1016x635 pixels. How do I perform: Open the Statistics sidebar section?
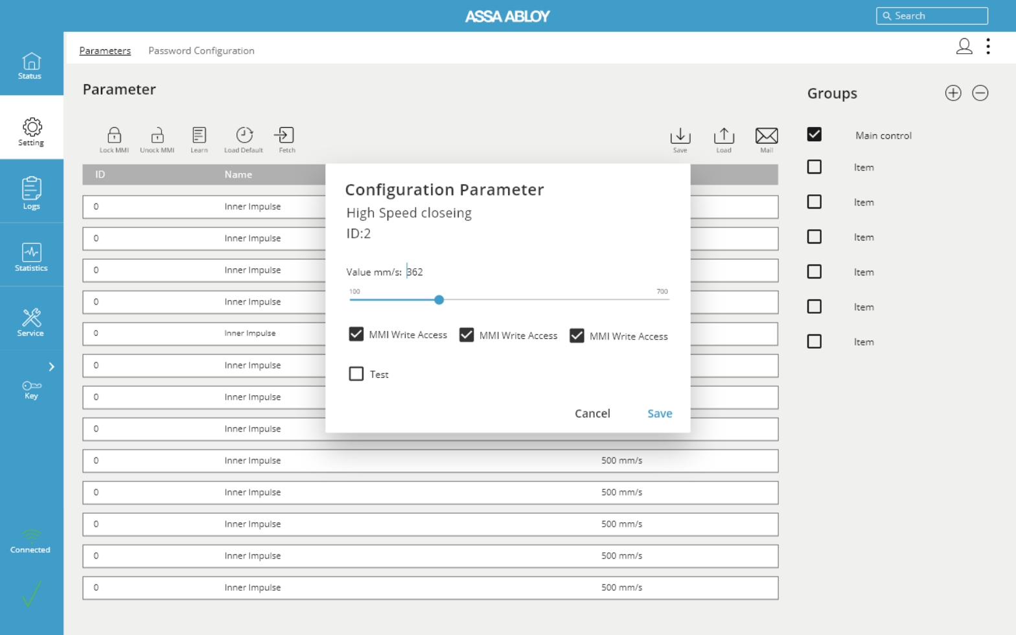(31, 257)
